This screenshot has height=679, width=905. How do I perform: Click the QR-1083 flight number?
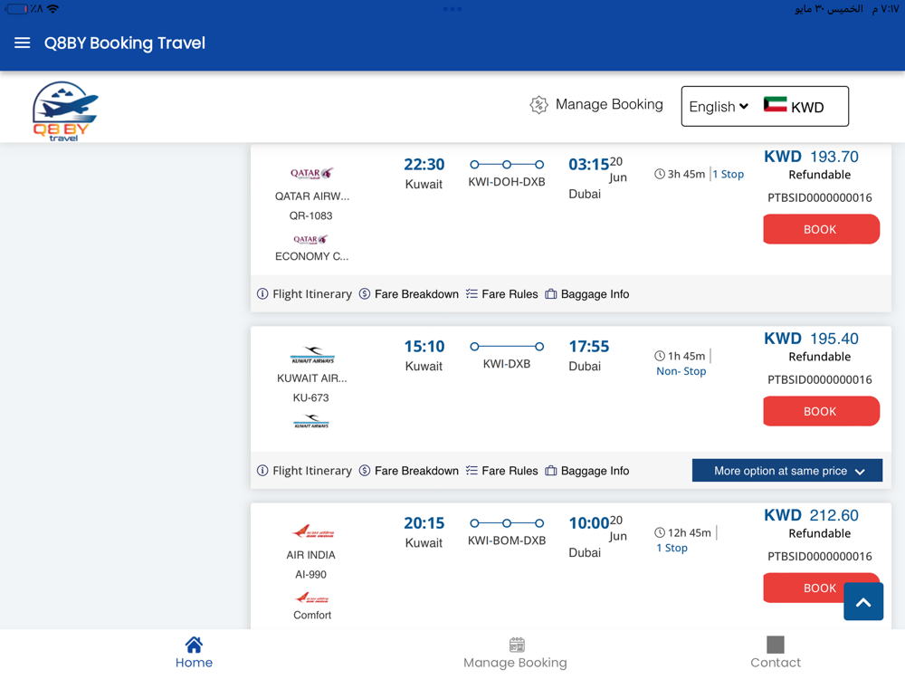click(x=311, y=216)
